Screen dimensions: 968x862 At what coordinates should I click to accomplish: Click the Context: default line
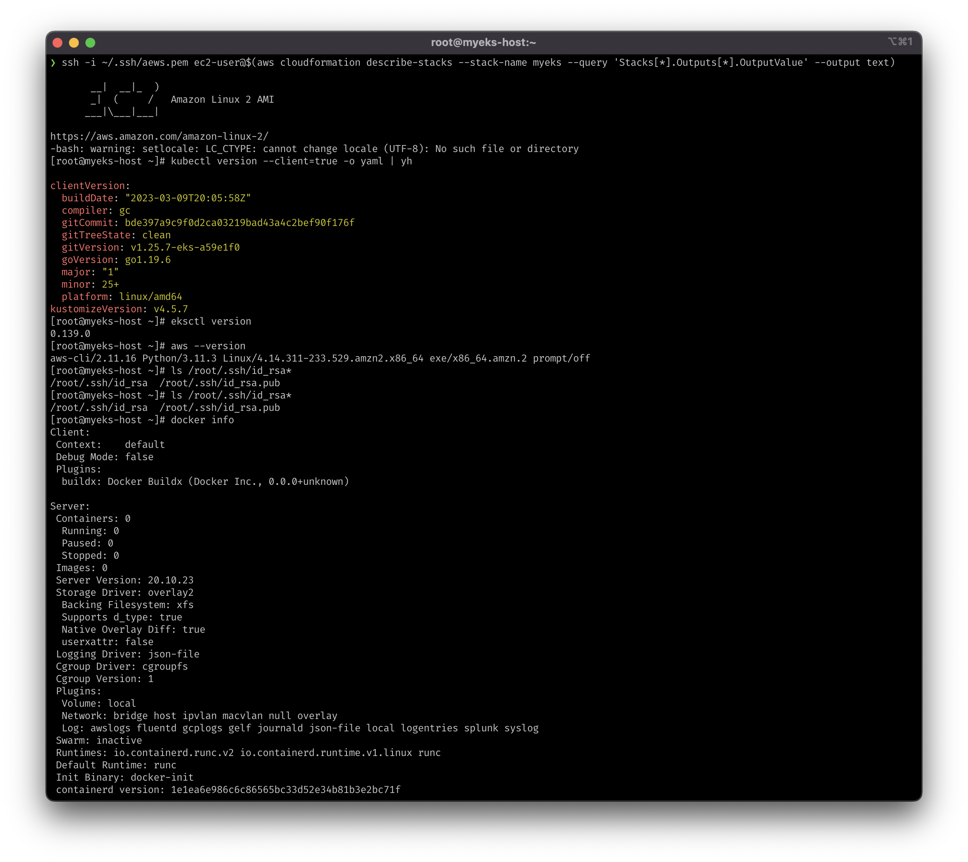click(110, 445)
